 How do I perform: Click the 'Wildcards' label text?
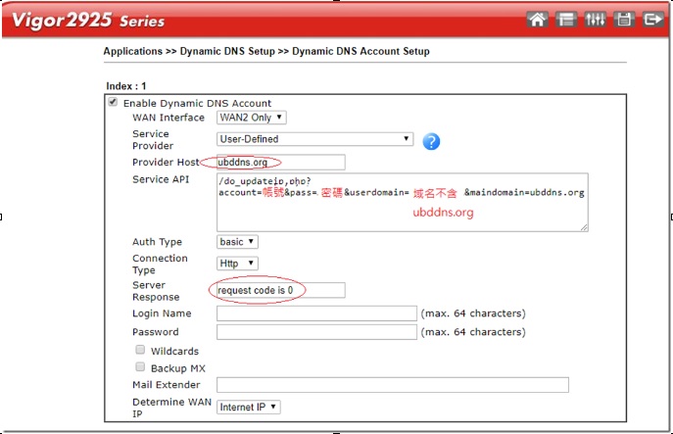click(174, 351)
